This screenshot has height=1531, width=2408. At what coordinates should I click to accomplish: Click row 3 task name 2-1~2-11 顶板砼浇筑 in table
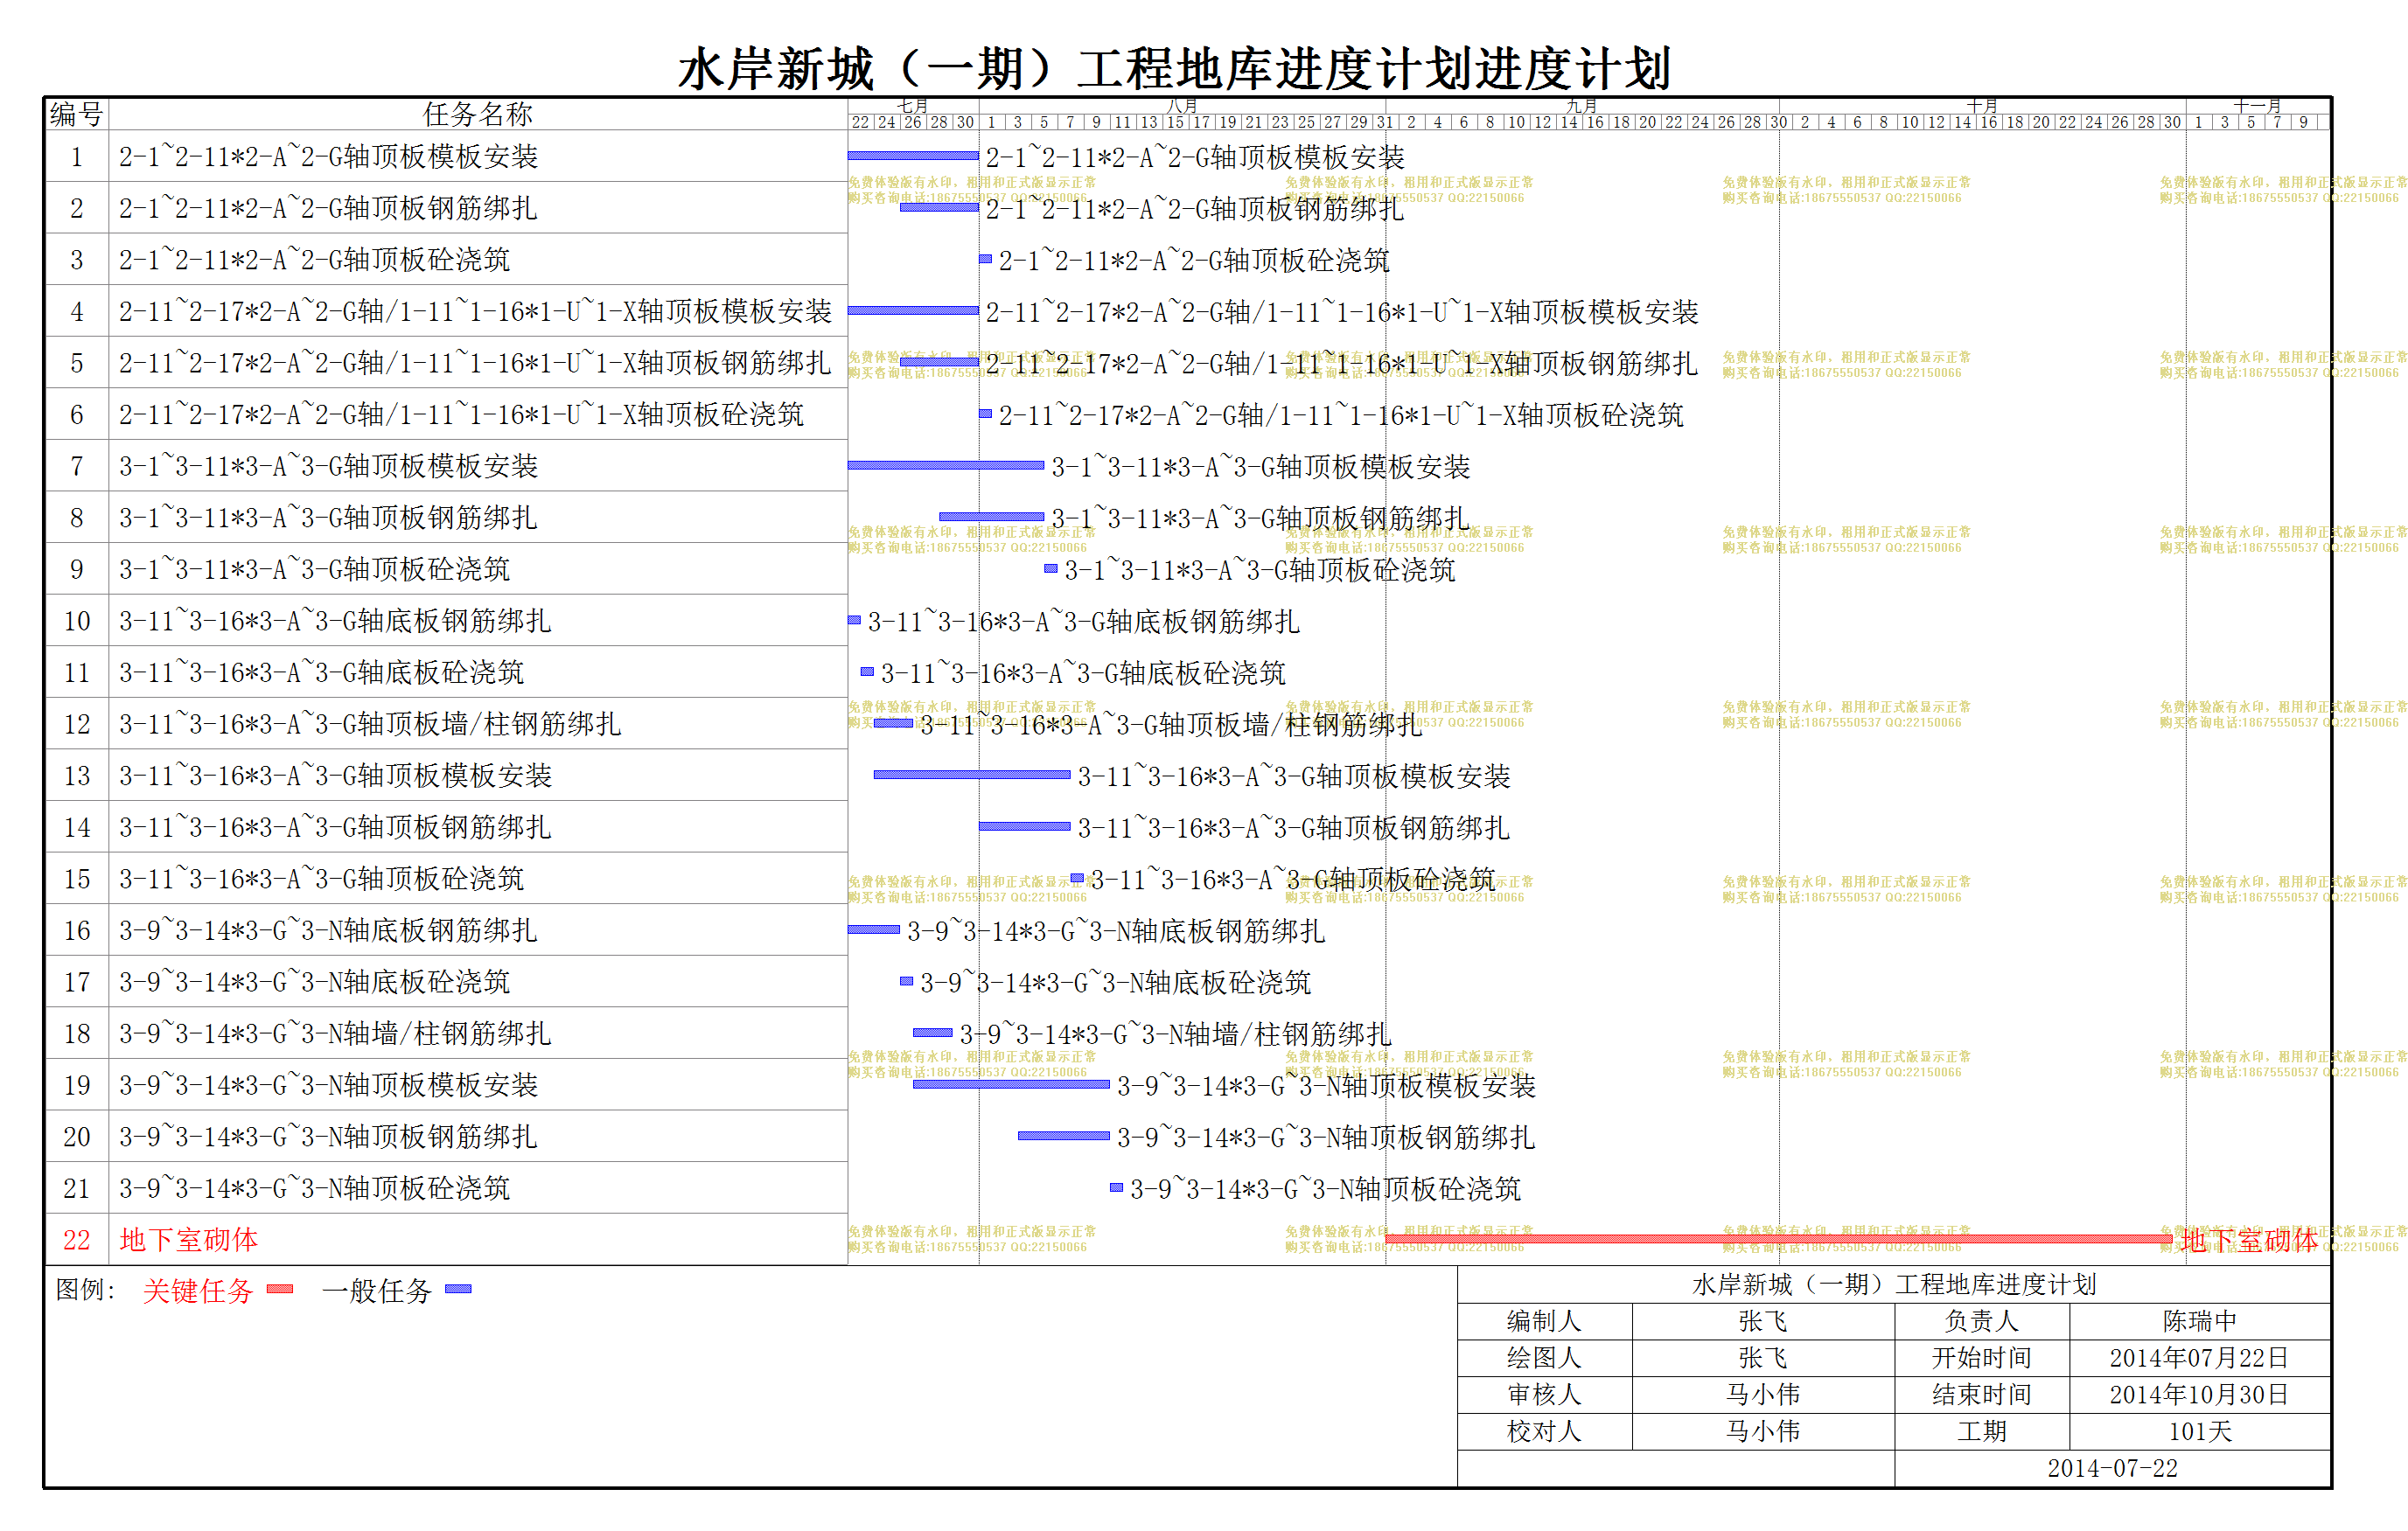315,260
